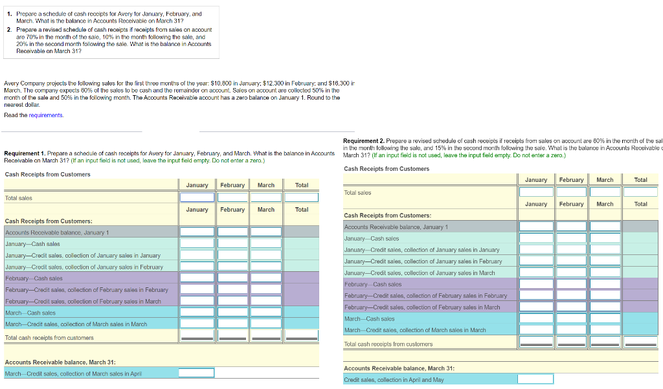Click Total column of total cash receipts, Requirement 1
663x389 pixels.
tap(302, 335)
